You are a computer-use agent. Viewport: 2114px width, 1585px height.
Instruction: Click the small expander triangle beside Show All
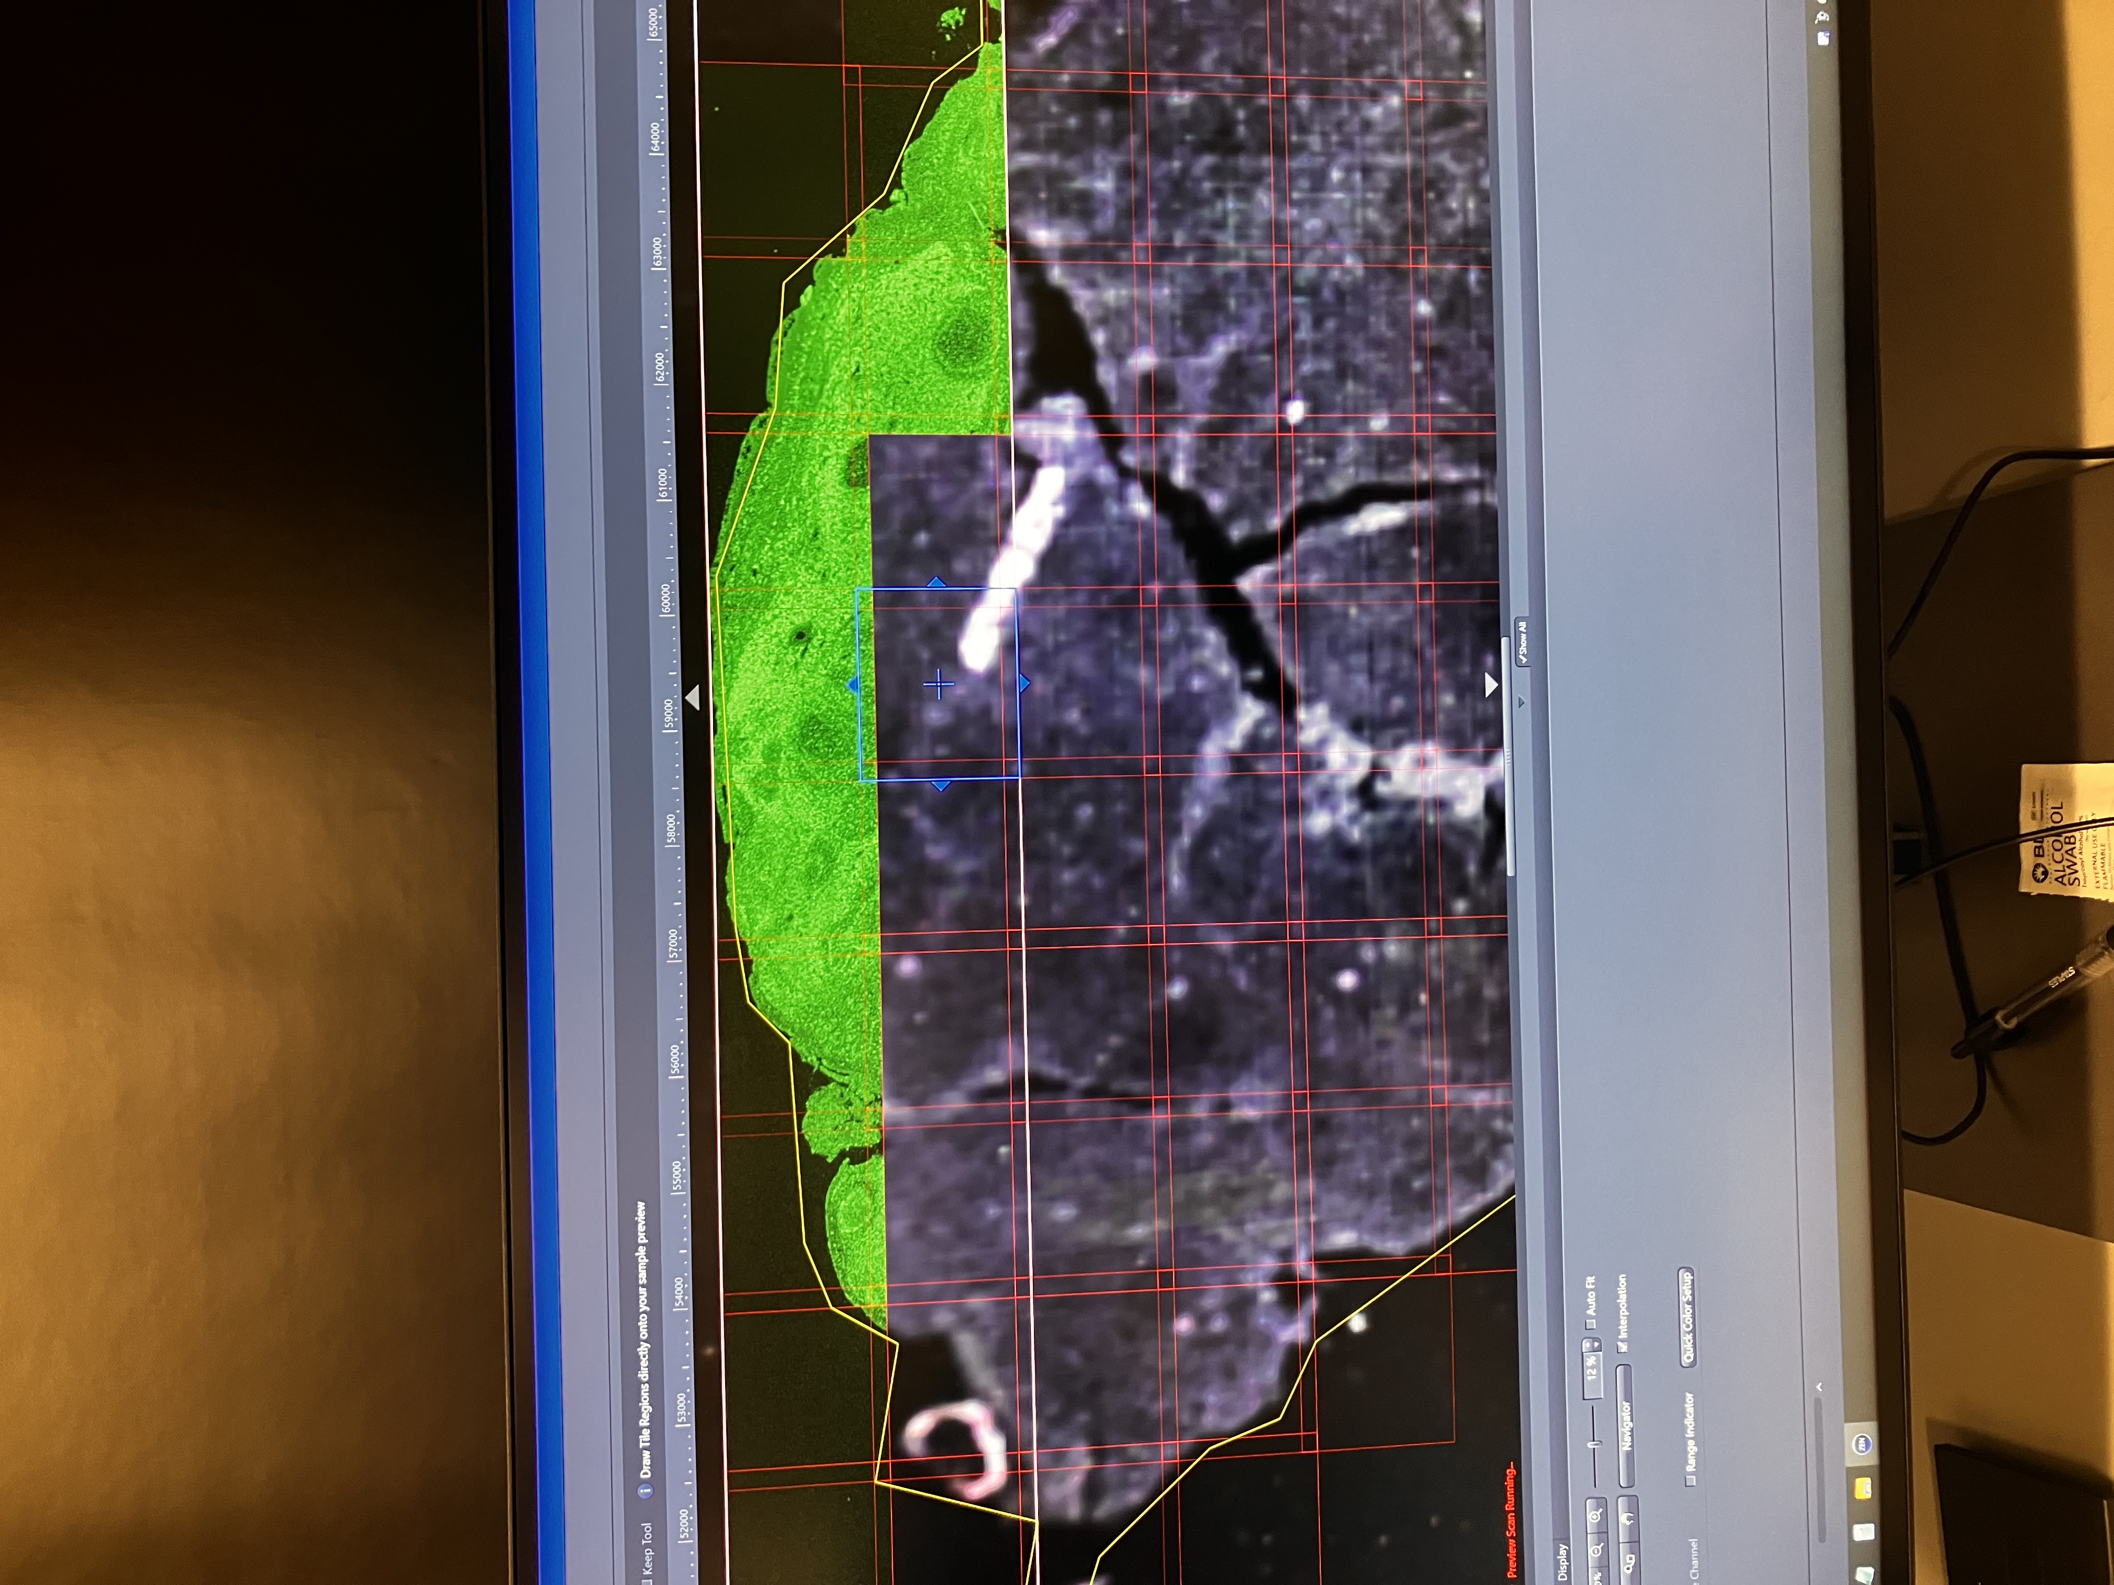[1522, 702]
